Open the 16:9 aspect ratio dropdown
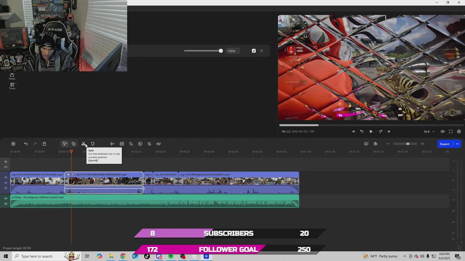This screenshot has height=261, width=465. (429, 132)
